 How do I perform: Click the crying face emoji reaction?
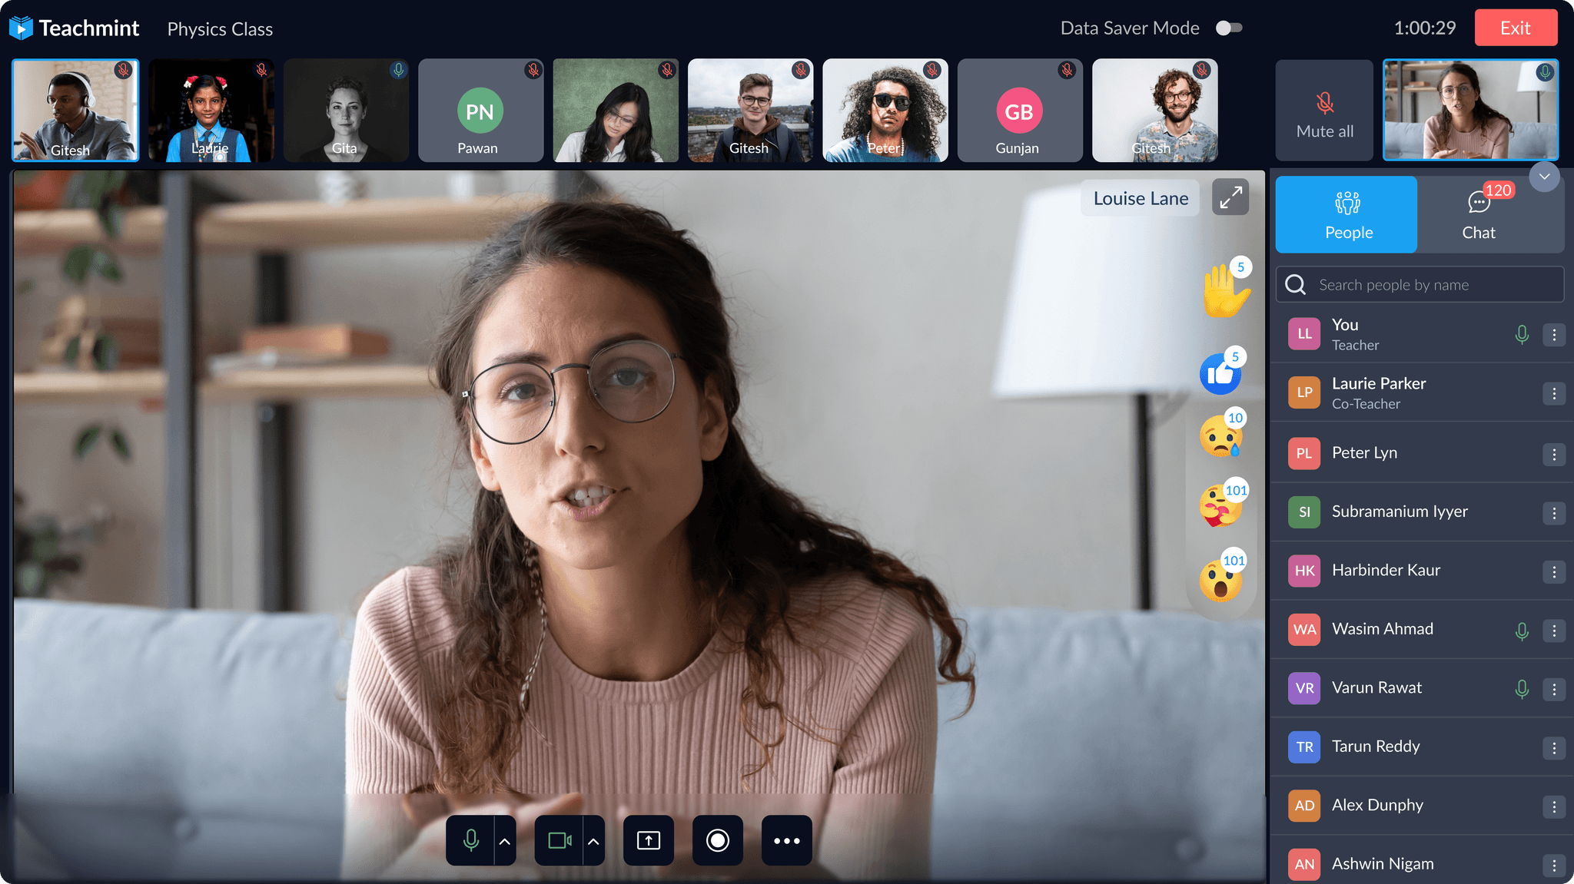coord(1220,438)
